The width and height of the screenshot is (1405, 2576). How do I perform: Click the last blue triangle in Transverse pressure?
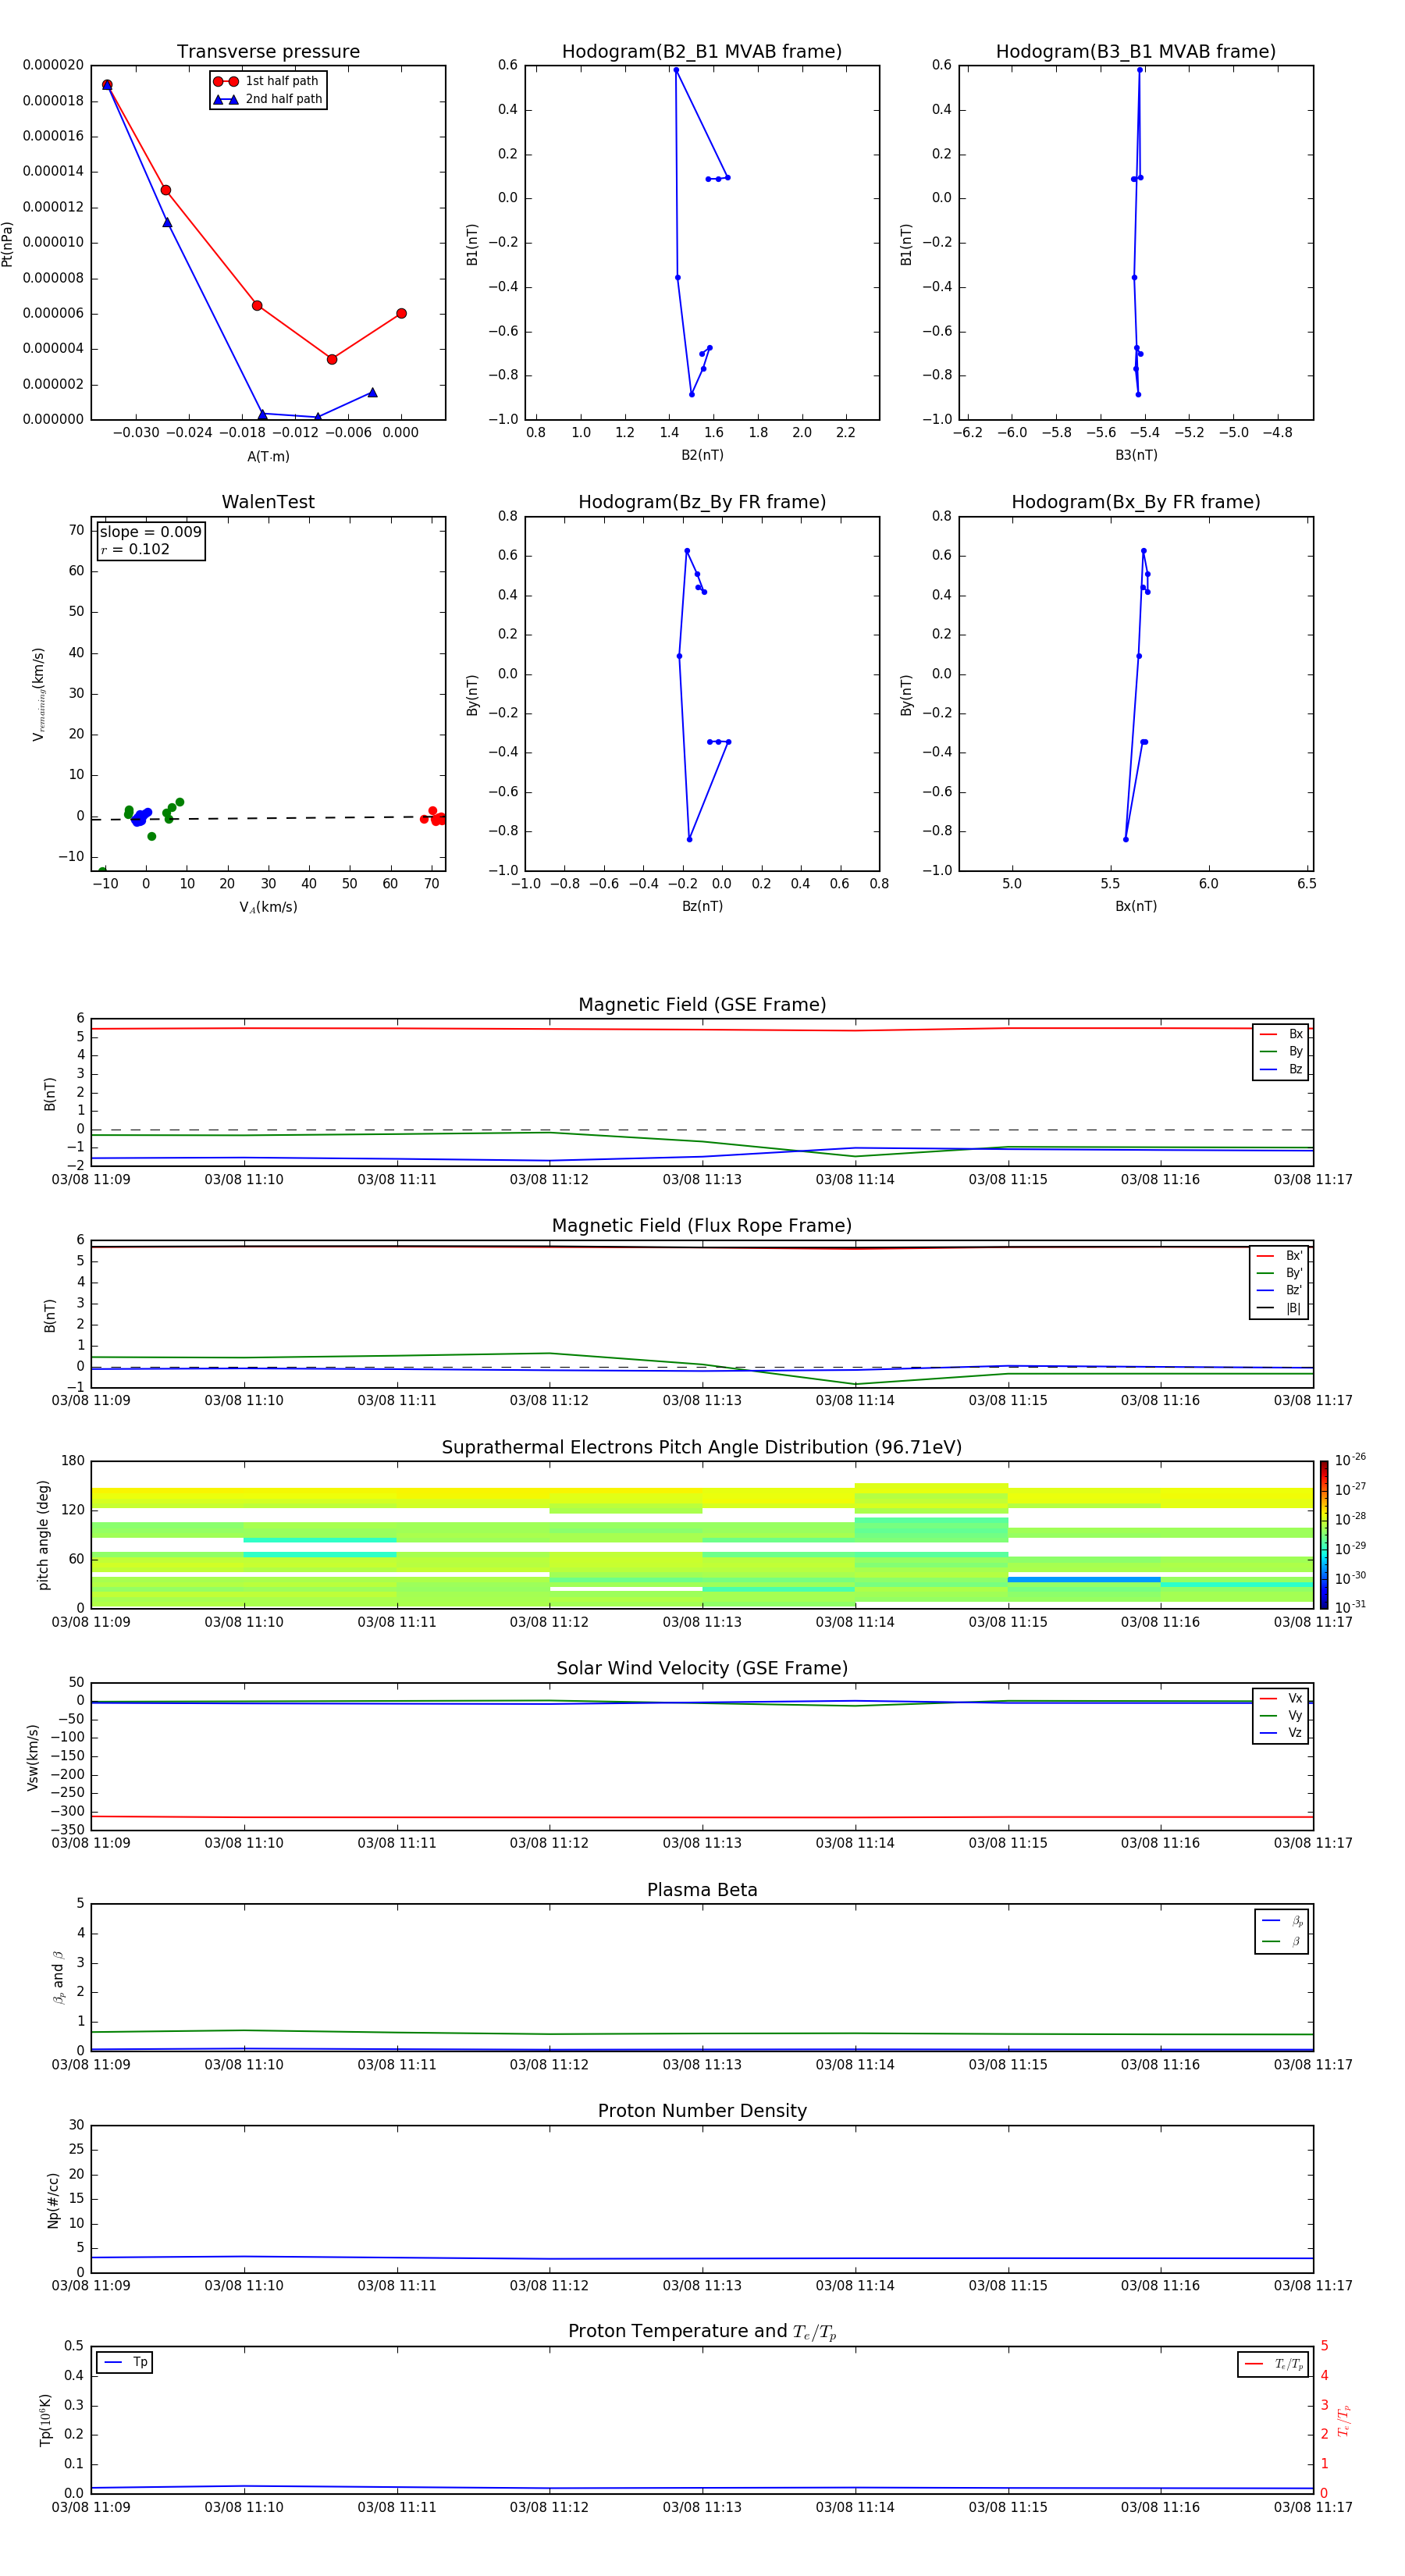pos(372,392)
